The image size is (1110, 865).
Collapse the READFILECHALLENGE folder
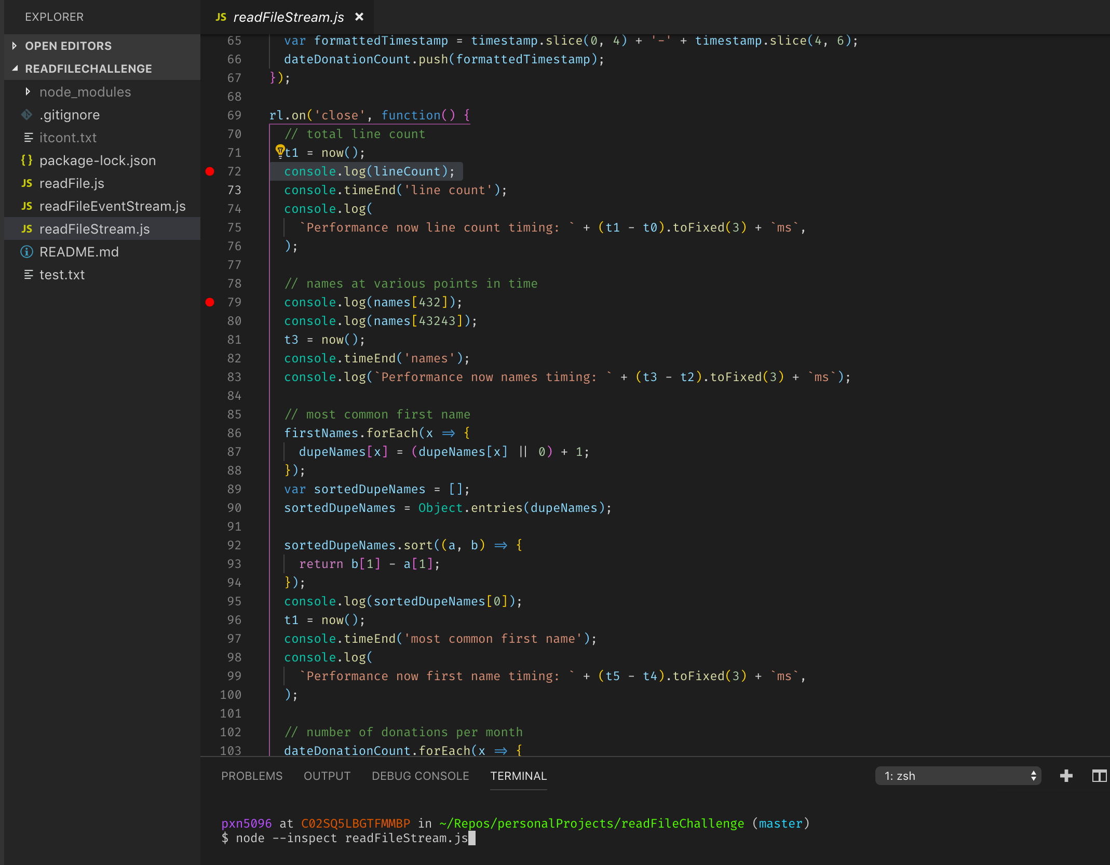(15, 68)
